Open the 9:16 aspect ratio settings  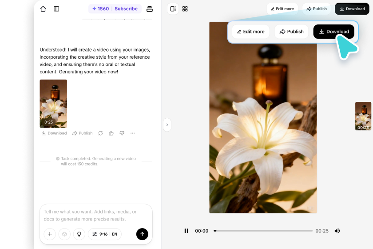[100, 234]
